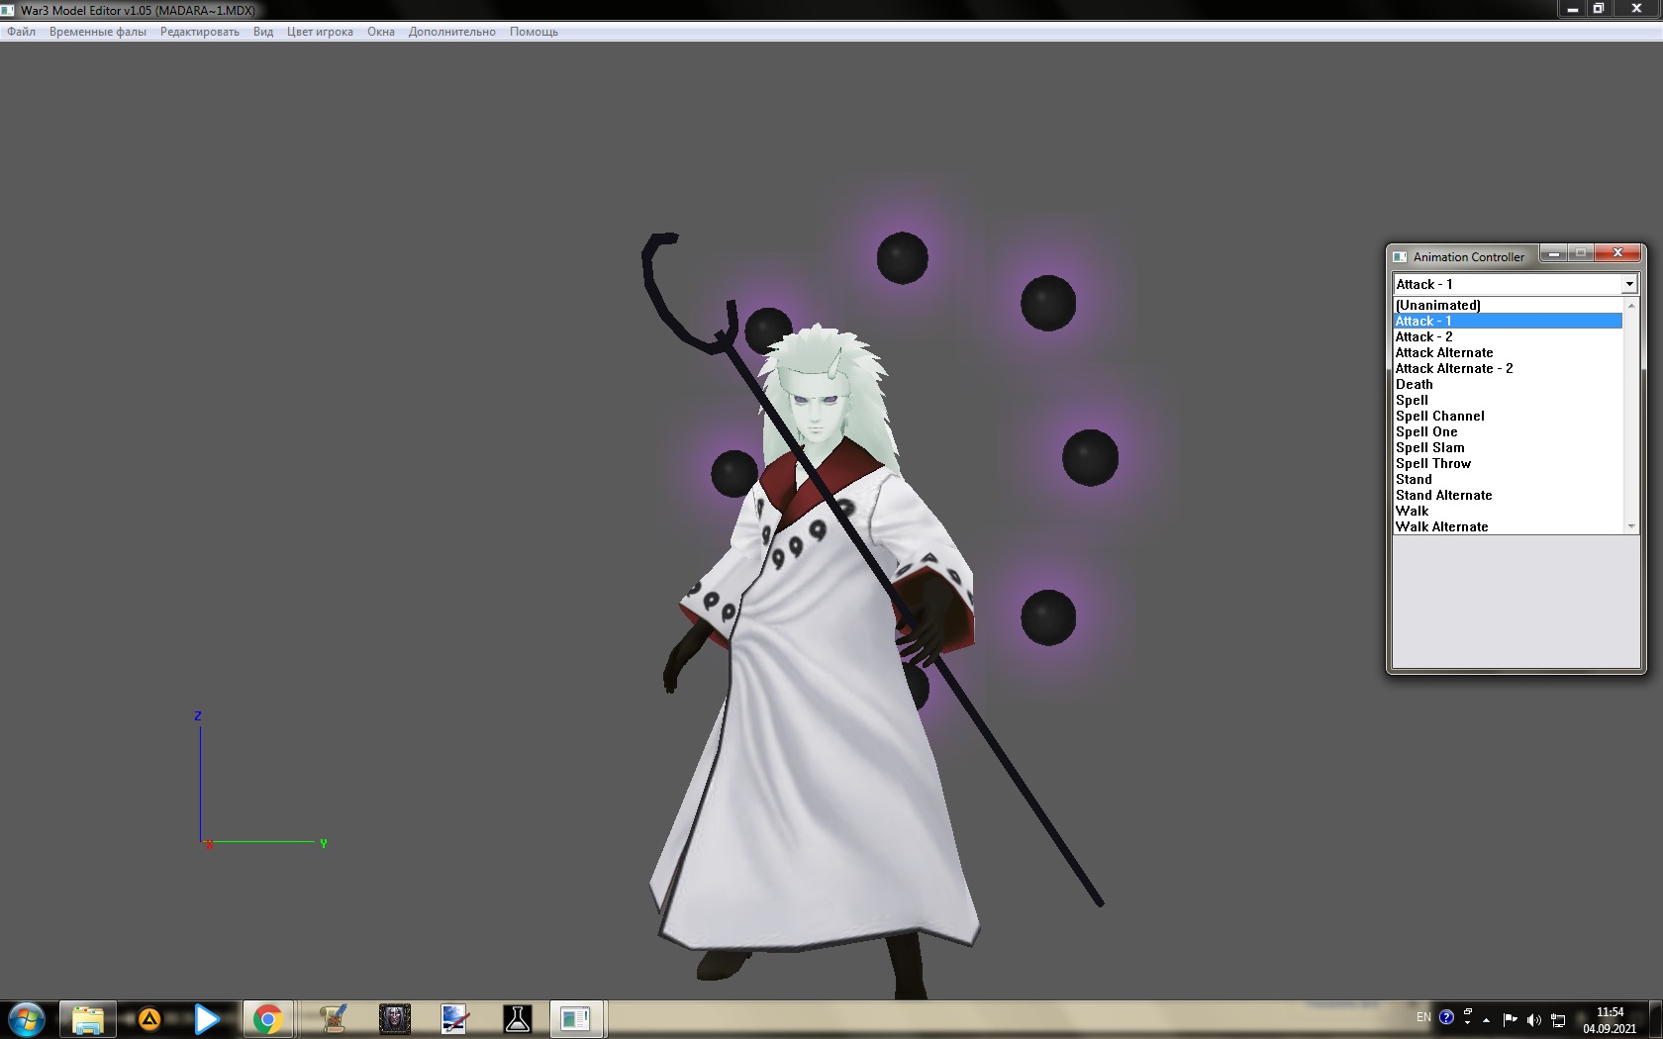Restore down the War3 Model Editor window

(x=1599, y=9)
